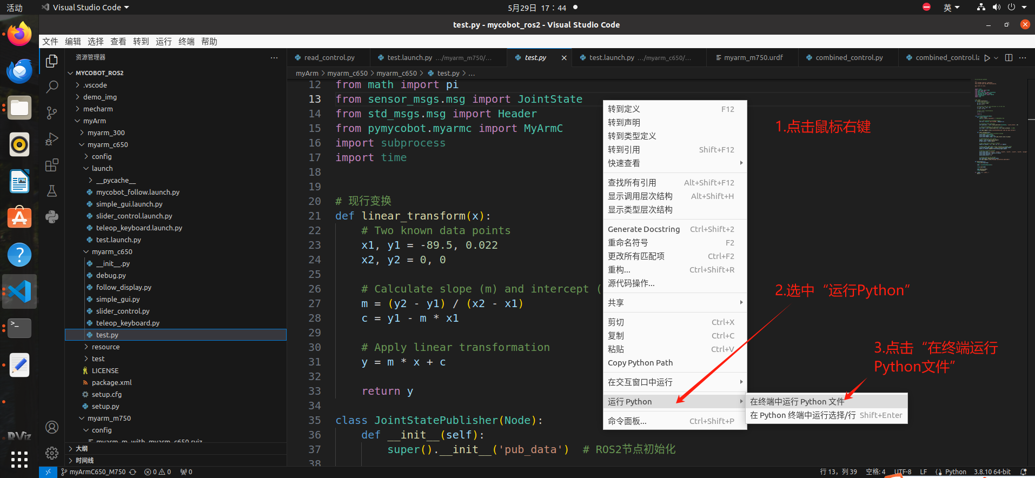Choose 在终端中运行 Python 文件 submenu entry

tap(826, 401)
